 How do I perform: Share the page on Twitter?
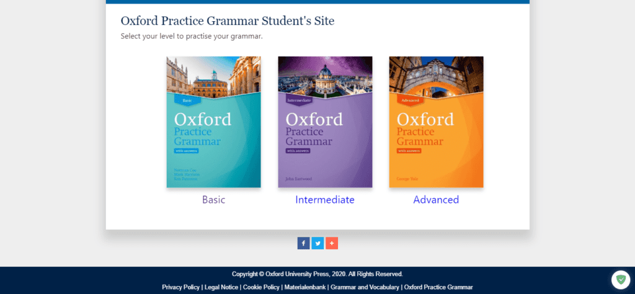(x=317, y=243)
